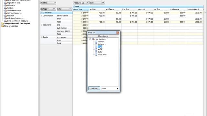The width and height of the screenshot is (207, 116).
Task: Open the Seller field filter arrow
Action: pyautogui.click(x=71, y=9)
